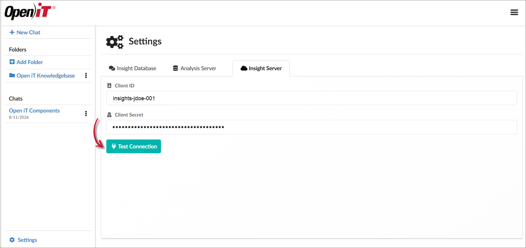Switch to the Insight Database tab
Viewport: 526px width, 248px height.
(133, 68)
